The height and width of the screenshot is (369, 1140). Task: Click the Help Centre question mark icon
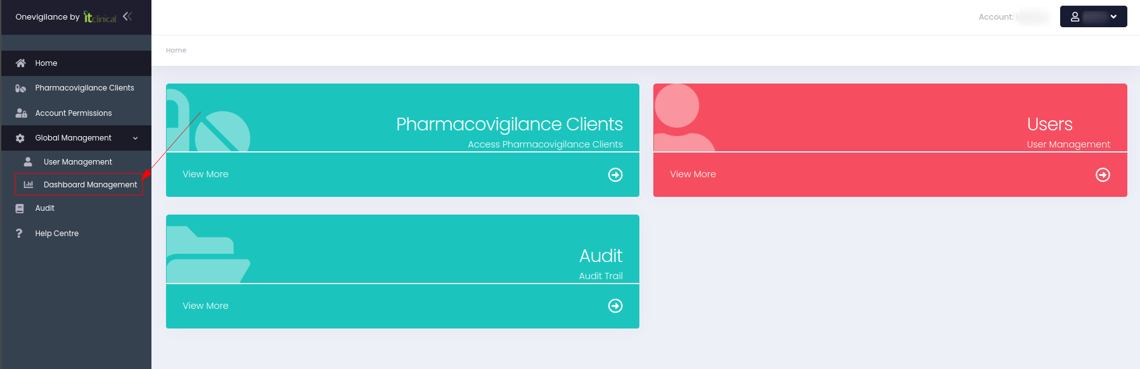[x=19, y=234]
